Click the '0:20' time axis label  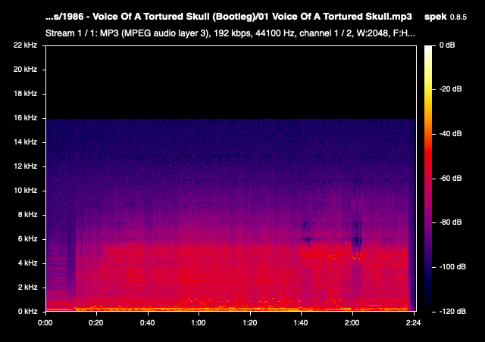(x=96, y=323)
